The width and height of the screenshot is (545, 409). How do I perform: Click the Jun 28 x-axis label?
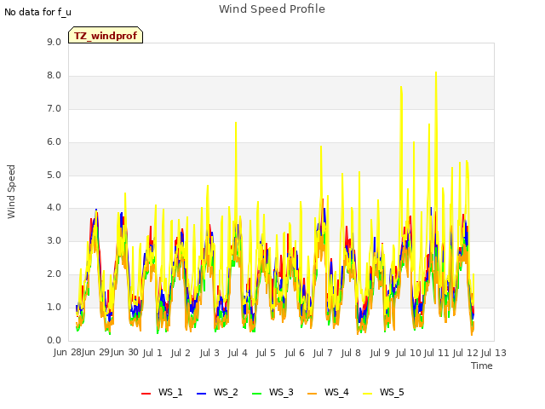pos(67,353)
